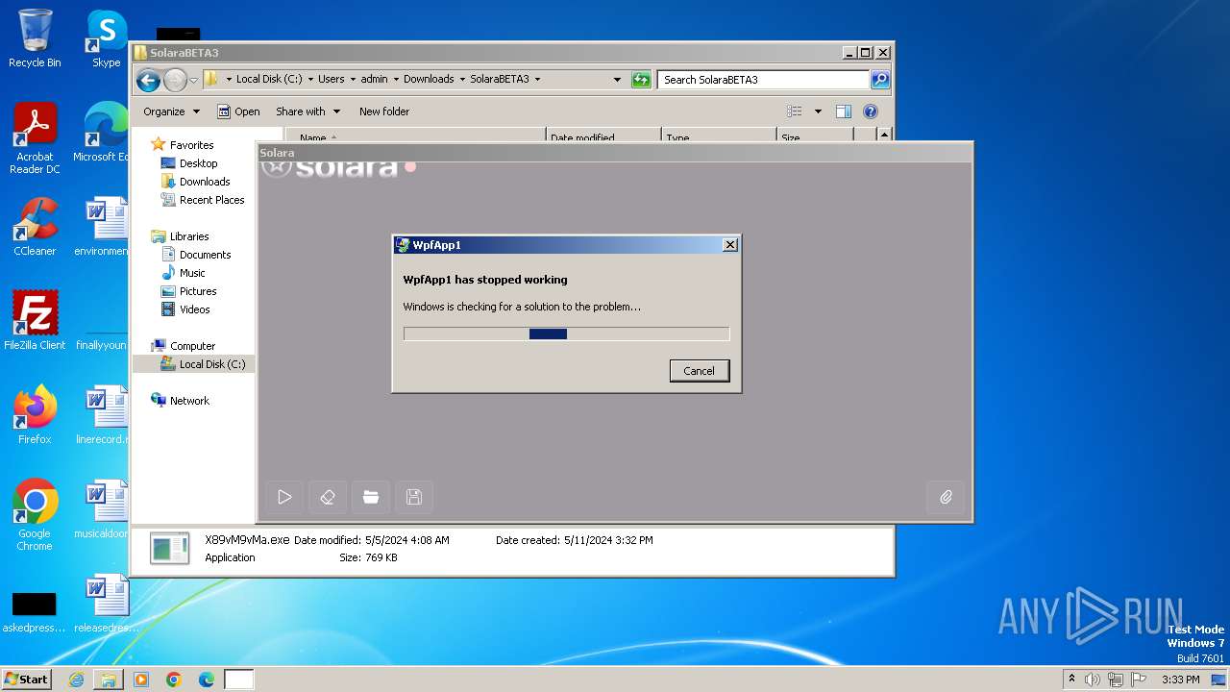
Task: Expand the recent pages dropdown arrow
Action: tap(193, 80)
